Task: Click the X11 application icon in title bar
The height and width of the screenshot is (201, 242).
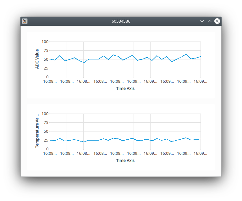Action: click(25, 21)
